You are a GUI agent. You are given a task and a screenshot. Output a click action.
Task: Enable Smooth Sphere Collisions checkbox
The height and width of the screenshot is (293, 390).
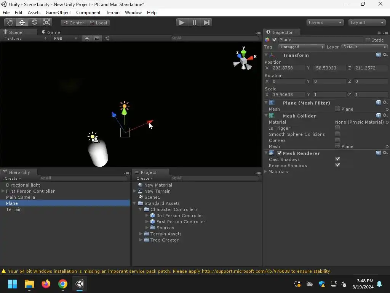point(337,134)
